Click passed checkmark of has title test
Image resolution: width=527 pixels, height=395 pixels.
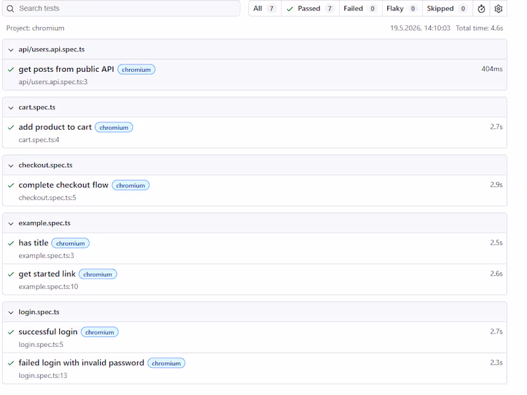point(11,243)
